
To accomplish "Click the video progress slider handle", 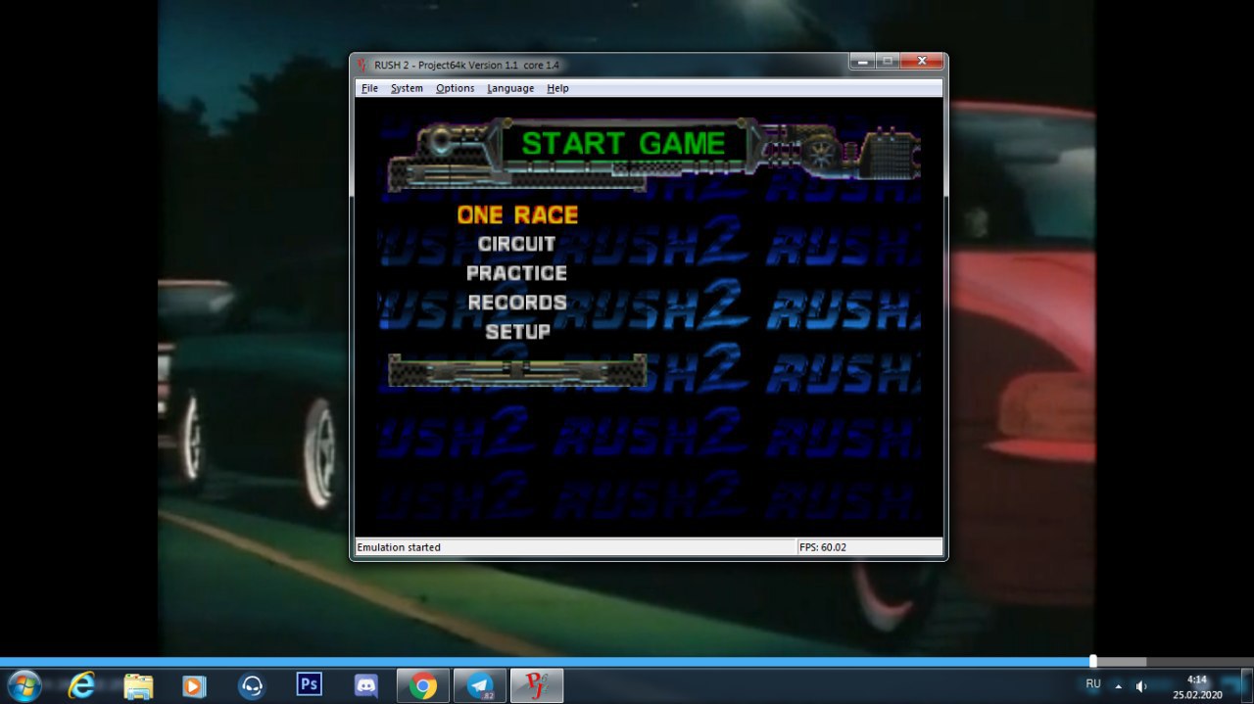I will click(1093, 662).
